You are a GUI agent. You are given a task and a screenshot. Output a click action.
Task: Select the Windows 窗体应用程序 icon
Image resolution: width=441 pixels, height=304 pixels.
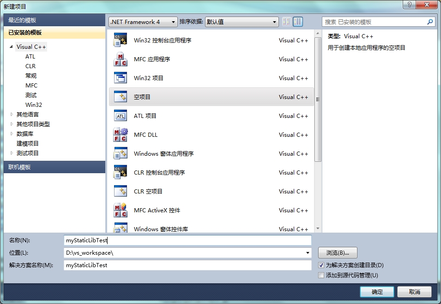(x=121, y=154)
